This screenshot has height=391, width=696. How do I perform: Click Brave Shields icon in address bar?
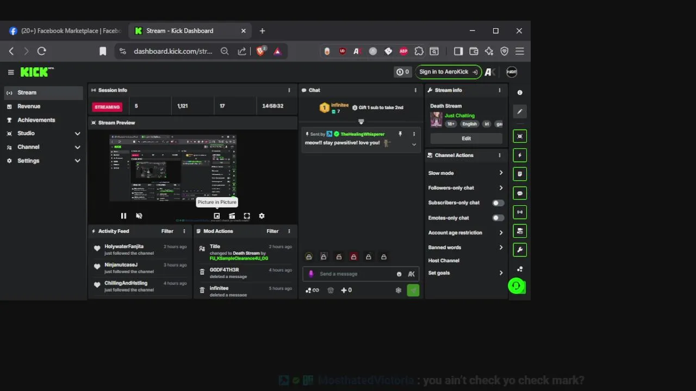click(x=260, y=51)
